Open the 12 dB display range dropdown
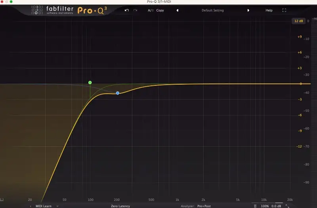 click(x=298, y=21)
